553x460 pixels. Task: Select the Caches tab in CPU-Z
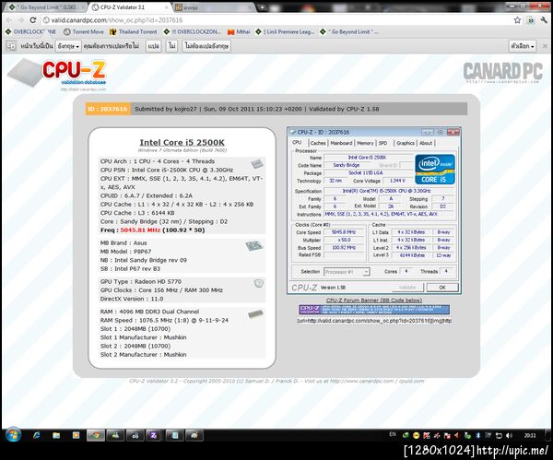click(318, 143)
